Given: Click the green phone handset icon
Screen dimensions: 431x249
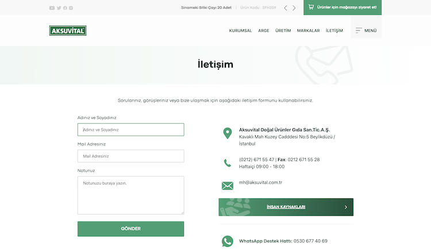Looking at the screenshot, I should [x=228, y=163].
